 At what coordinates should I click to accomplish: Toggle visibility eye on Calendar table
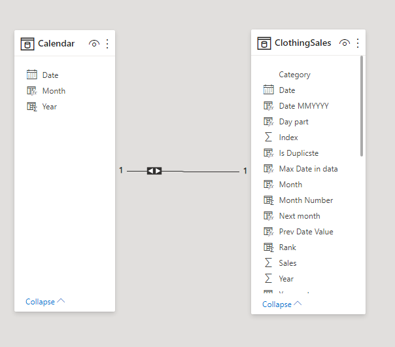coord(94,44)
